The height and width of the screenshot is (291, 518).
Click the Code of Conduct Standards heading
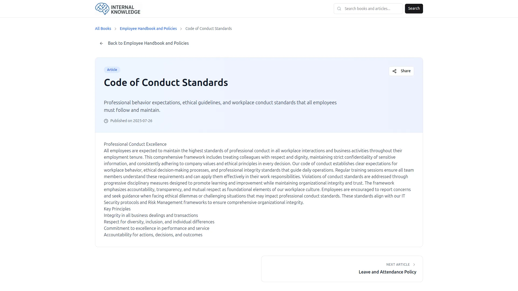pos(166,82)
